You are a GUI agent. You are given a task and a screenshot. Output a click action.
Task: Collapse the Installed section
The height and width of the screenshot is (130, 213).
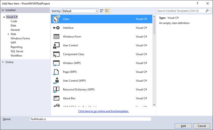pyautogui.click(x=3, y=10)
